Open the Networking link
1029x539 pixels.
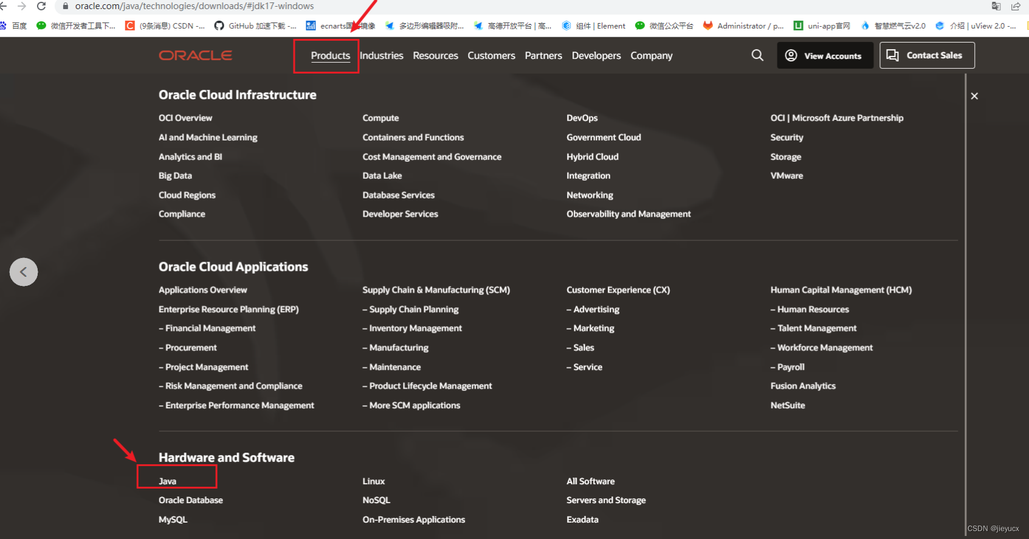coord(590,195)
